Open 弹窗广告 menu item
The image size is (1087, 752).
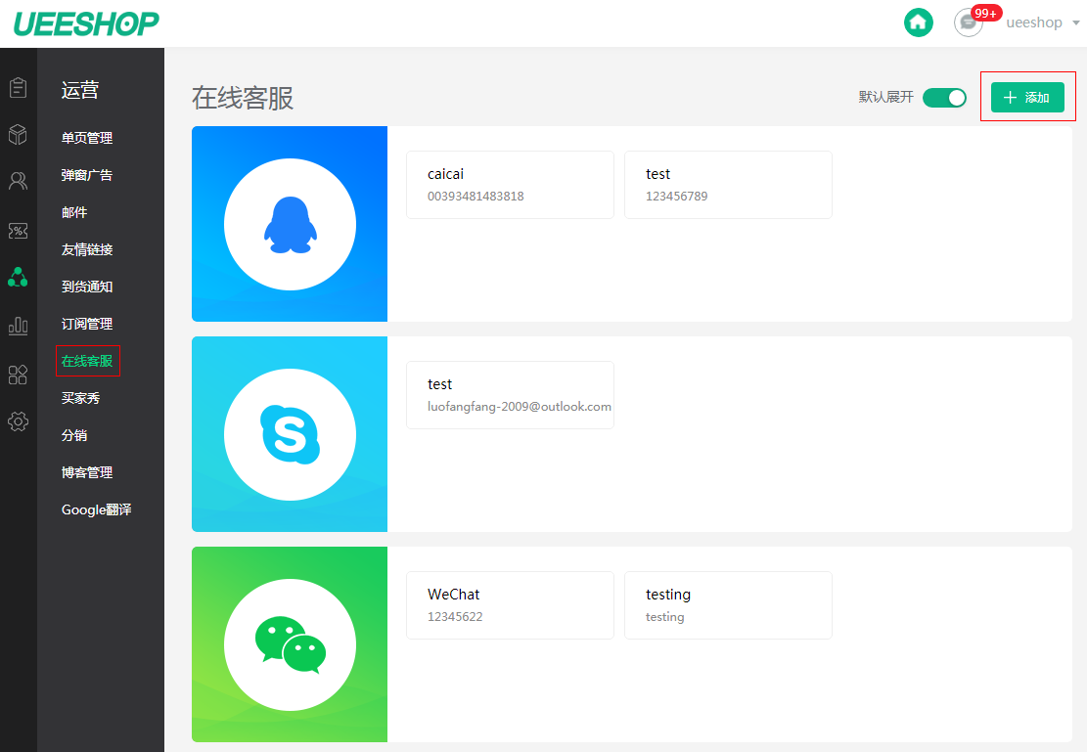pos(87,175)
